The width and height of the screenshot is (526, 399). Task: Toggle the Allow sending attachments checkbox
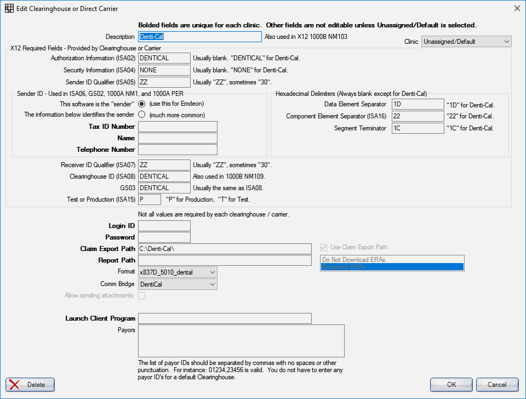coord(142,295)
